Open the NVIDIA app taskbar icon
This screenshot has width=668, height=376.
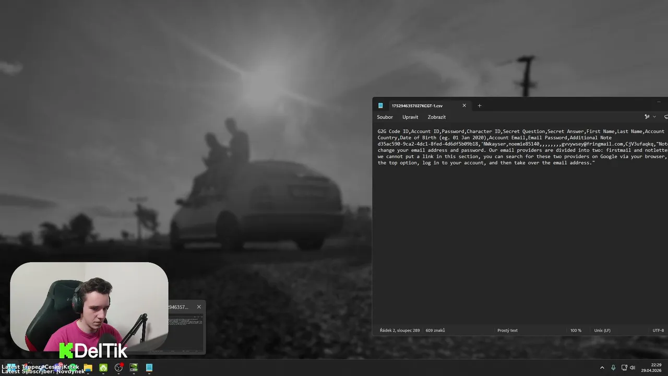(134, 368)
